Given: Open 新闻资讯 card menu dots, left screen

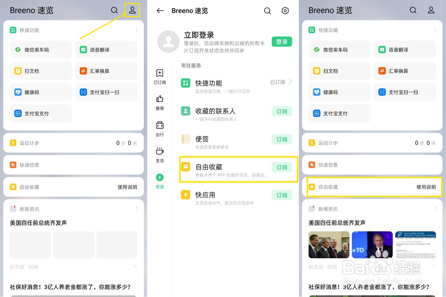Looking at the screenshot, I should [x=137, y=209].
